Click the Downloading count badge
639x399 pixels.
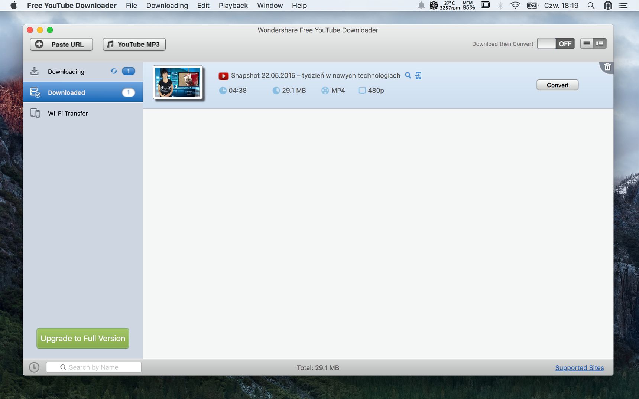tap(129, 71)
